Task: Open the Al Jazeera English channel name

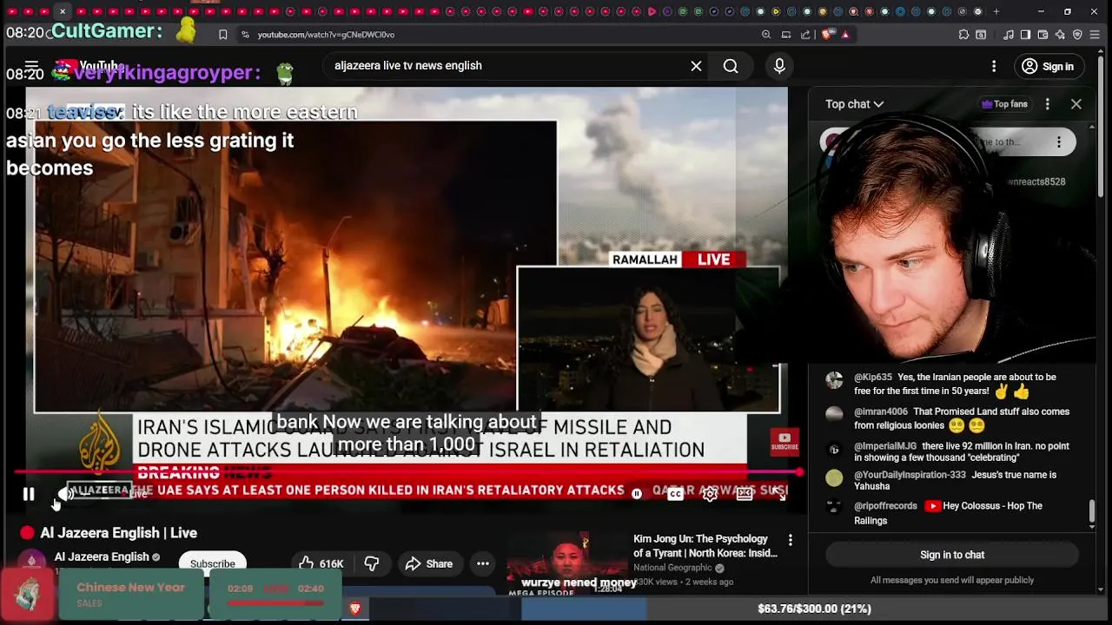Action: click(102, 556)
